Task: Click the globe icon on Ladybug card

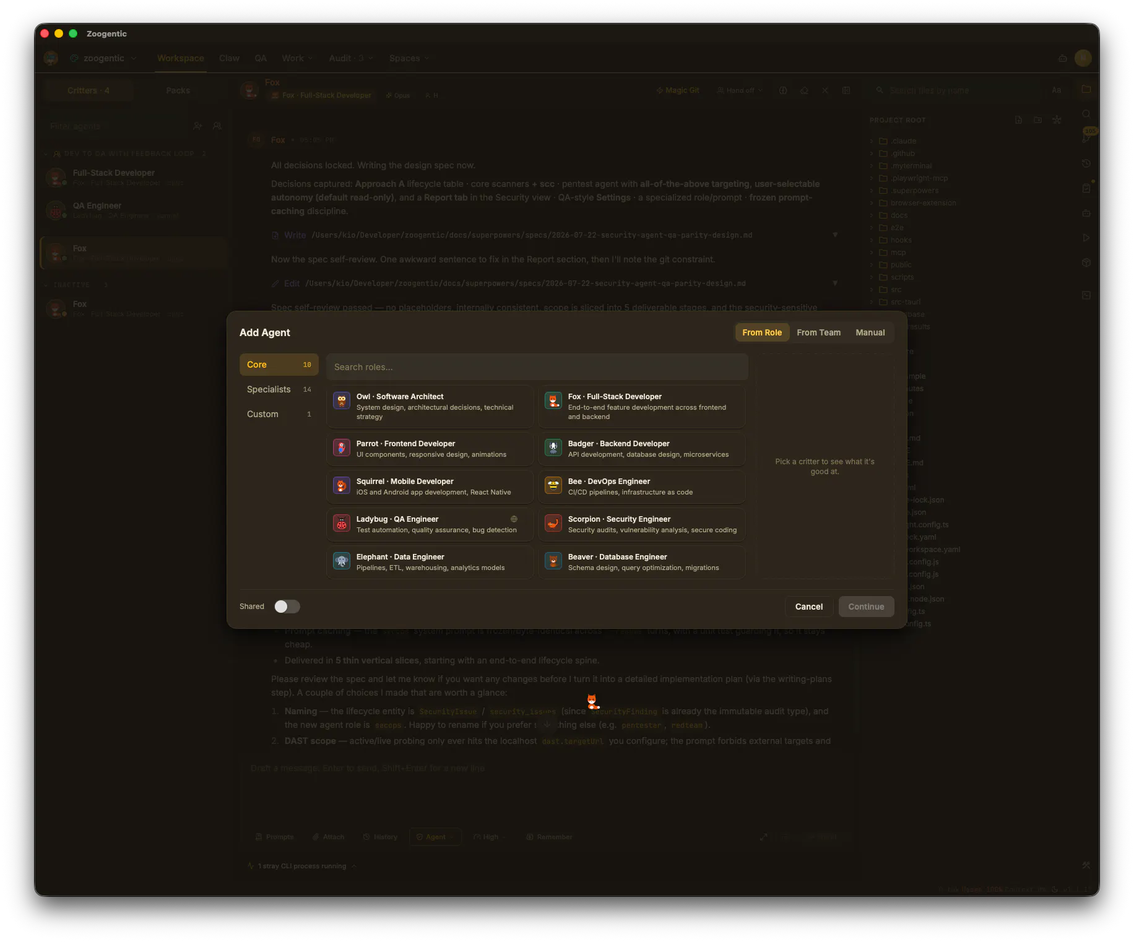Action: point(514,519)
